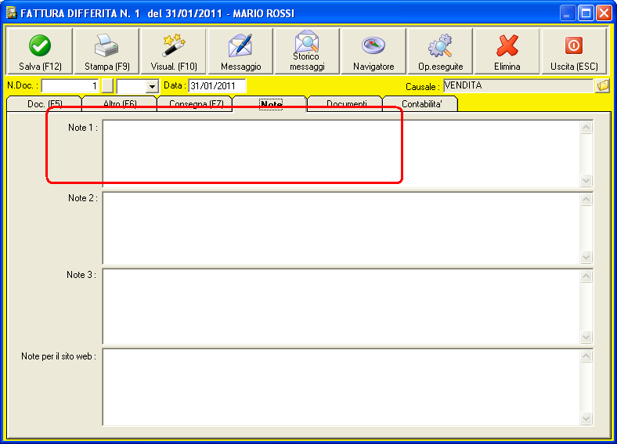Click inside the Data date field

(x=217, y=86)
